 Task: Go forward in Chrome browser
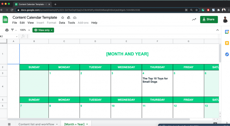pos(7,10)
